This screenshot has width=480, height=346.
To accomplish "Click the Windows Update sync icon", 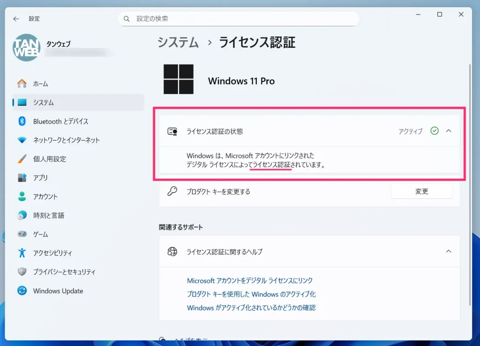I will [22, 291].
